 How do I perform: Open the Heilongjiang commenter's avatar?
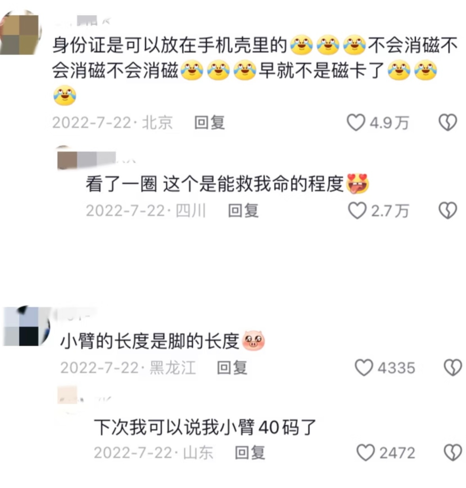click(26, 326)
